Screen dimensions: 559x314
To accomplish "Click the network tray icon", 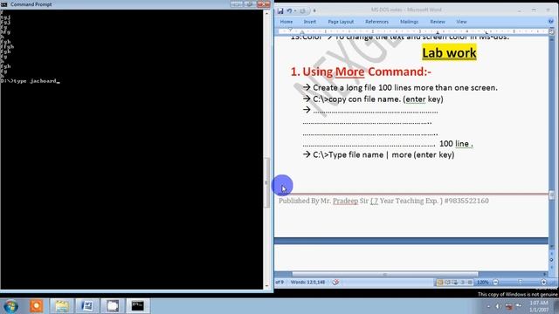I will 508,306.
